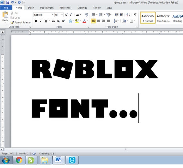Toggle bold formatting

click(36, 21)
